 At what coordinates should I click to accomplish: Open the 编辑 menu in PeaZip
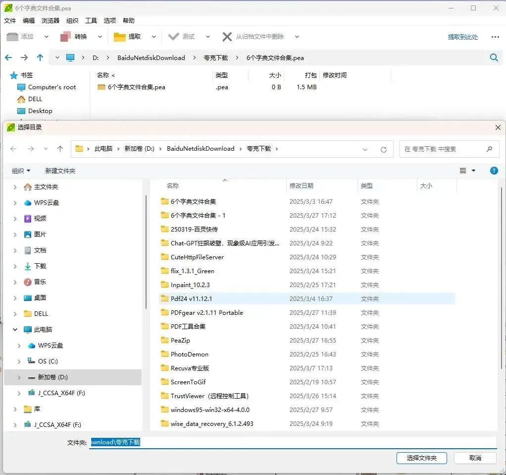pos(29,21)
